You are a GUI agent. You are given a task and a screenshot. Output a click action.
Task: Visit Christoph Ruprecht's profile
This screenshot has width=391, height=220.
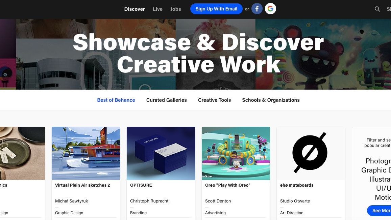pos(149,201)
